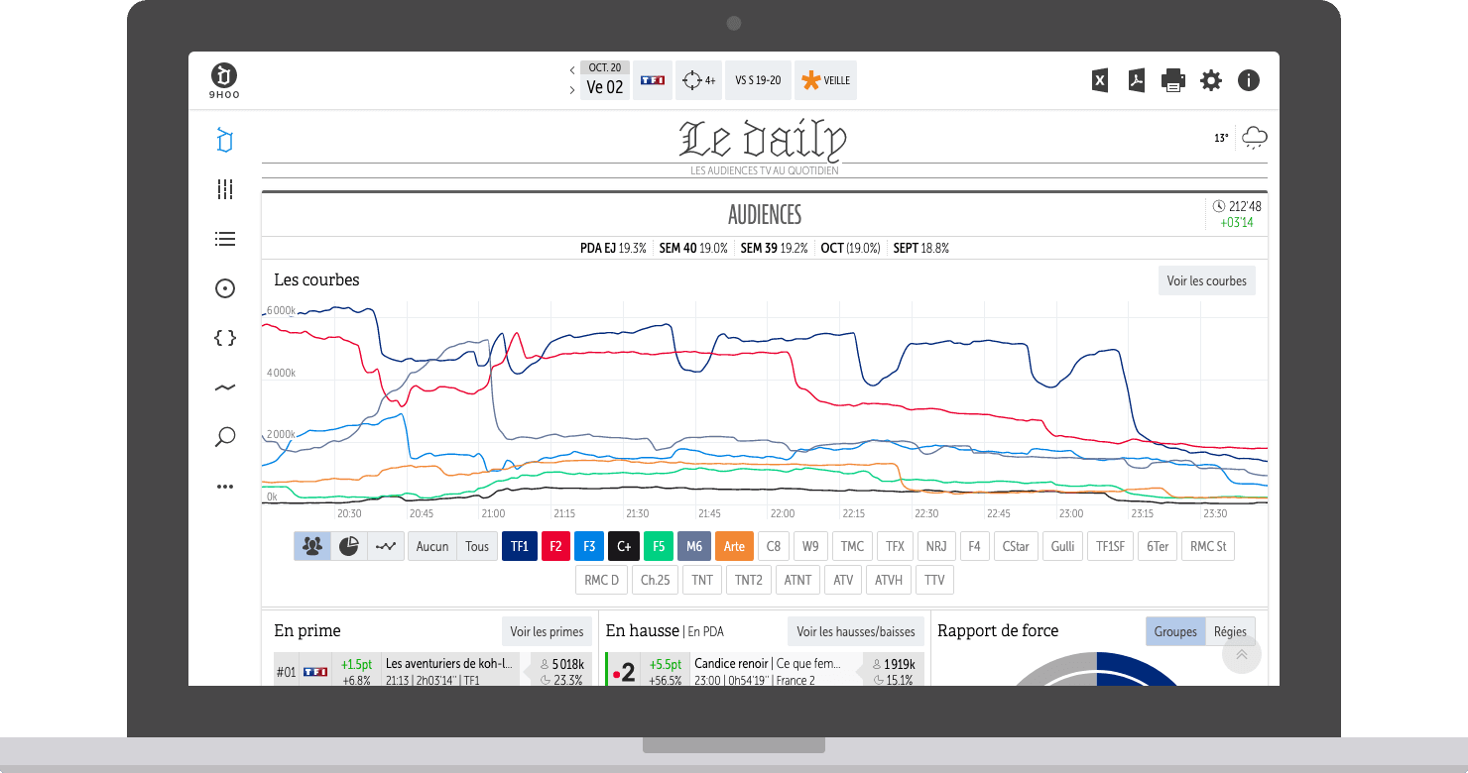Enable the RMC St curve
Screen dimensions: 1468x773
[x=1208, y=546]
